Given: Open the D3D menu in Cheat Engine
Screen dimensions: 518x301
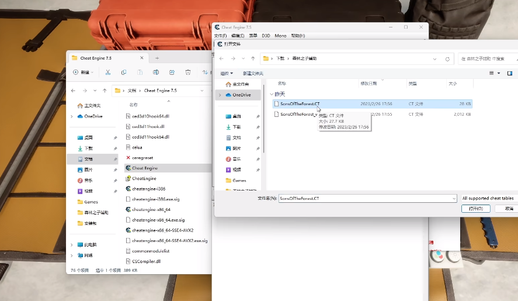Looking at the screenshot, I should (266, 36).
